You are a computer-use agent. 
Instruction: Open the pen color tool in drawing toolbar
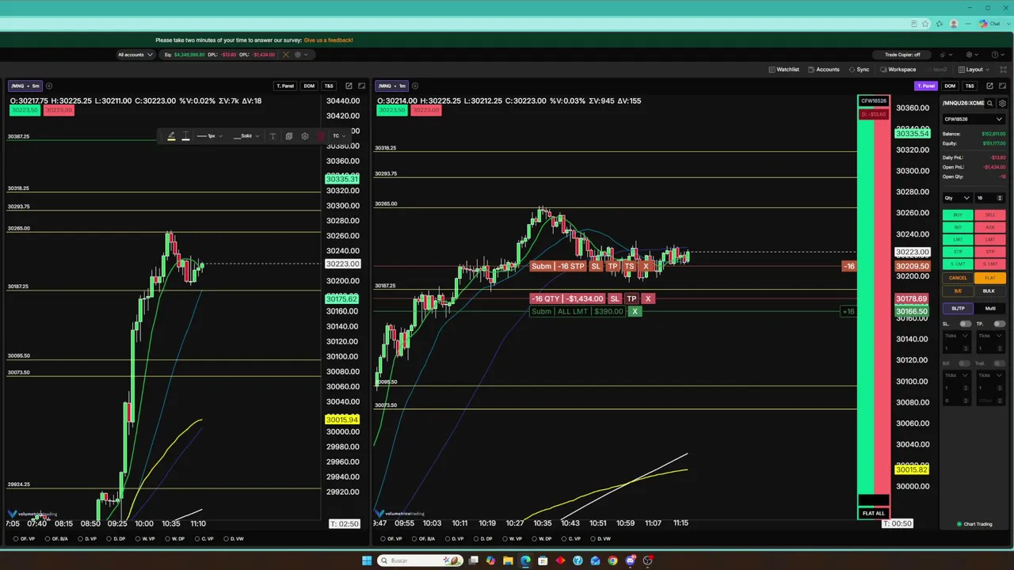coord(171,136)
